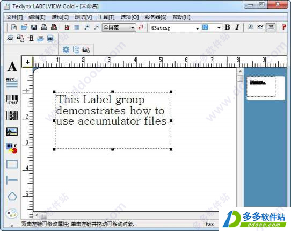The width and height of the screenshot is (291, 231).
Task: Click the blue tree structure icon
Action: pyautogui.click(x=76, y=49)
